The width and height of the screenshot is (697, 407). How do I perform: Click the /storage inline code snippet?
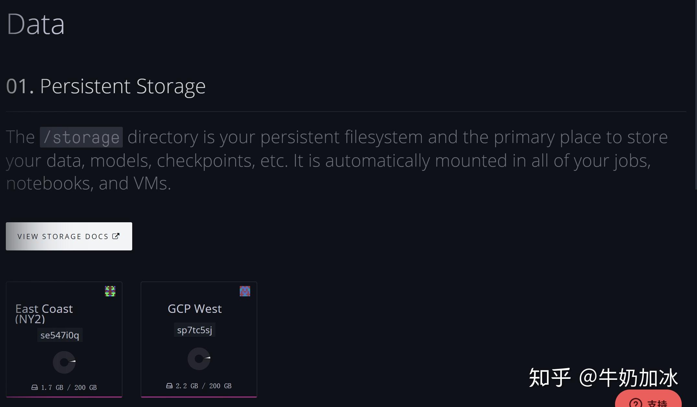coord(81,137)
